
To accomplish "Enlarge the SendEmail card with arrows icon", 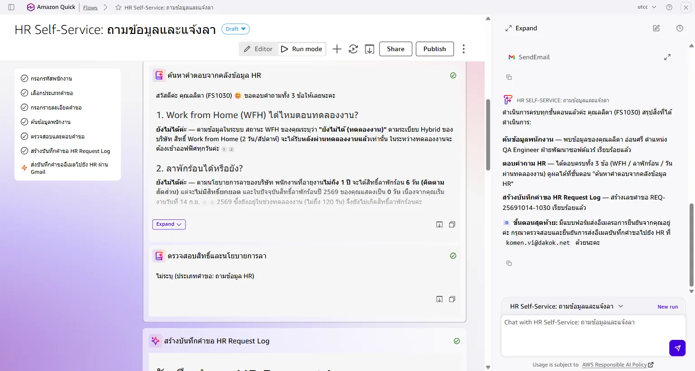I will (667, 57).
